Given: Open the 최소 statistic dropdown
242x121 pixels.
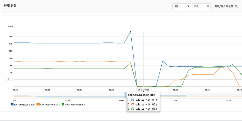Looking at the screenshot, I should [x=201, y=6].
